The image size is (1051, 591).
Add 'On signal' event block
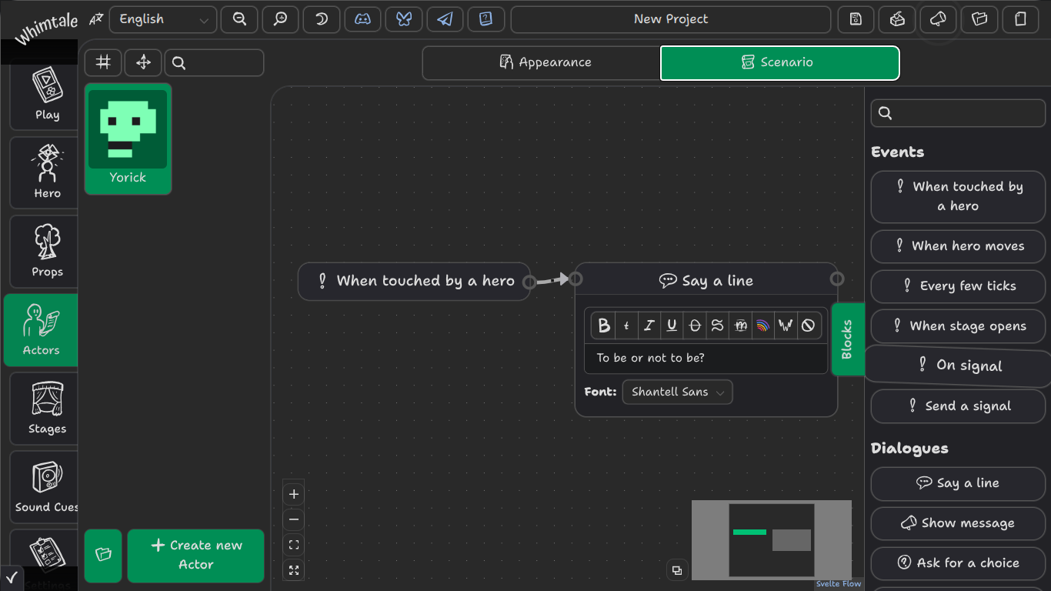(959, 366)
